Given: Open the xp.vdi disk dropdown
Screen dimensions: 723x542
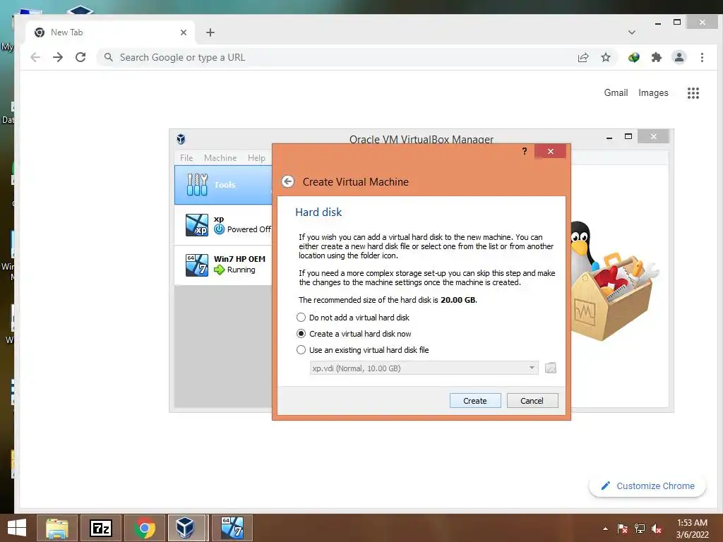Looking at the screenshot, I should (x=424, y=368).
